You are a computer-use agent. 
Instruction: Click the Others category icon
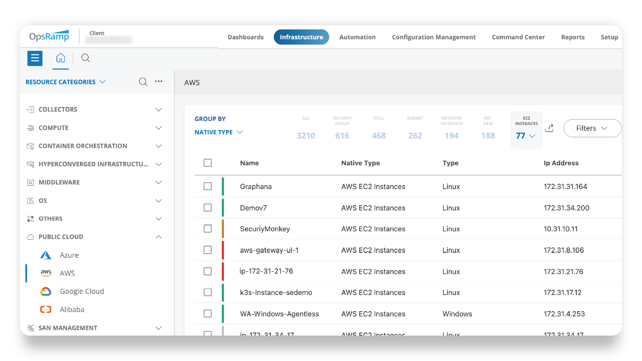point(30,219)
